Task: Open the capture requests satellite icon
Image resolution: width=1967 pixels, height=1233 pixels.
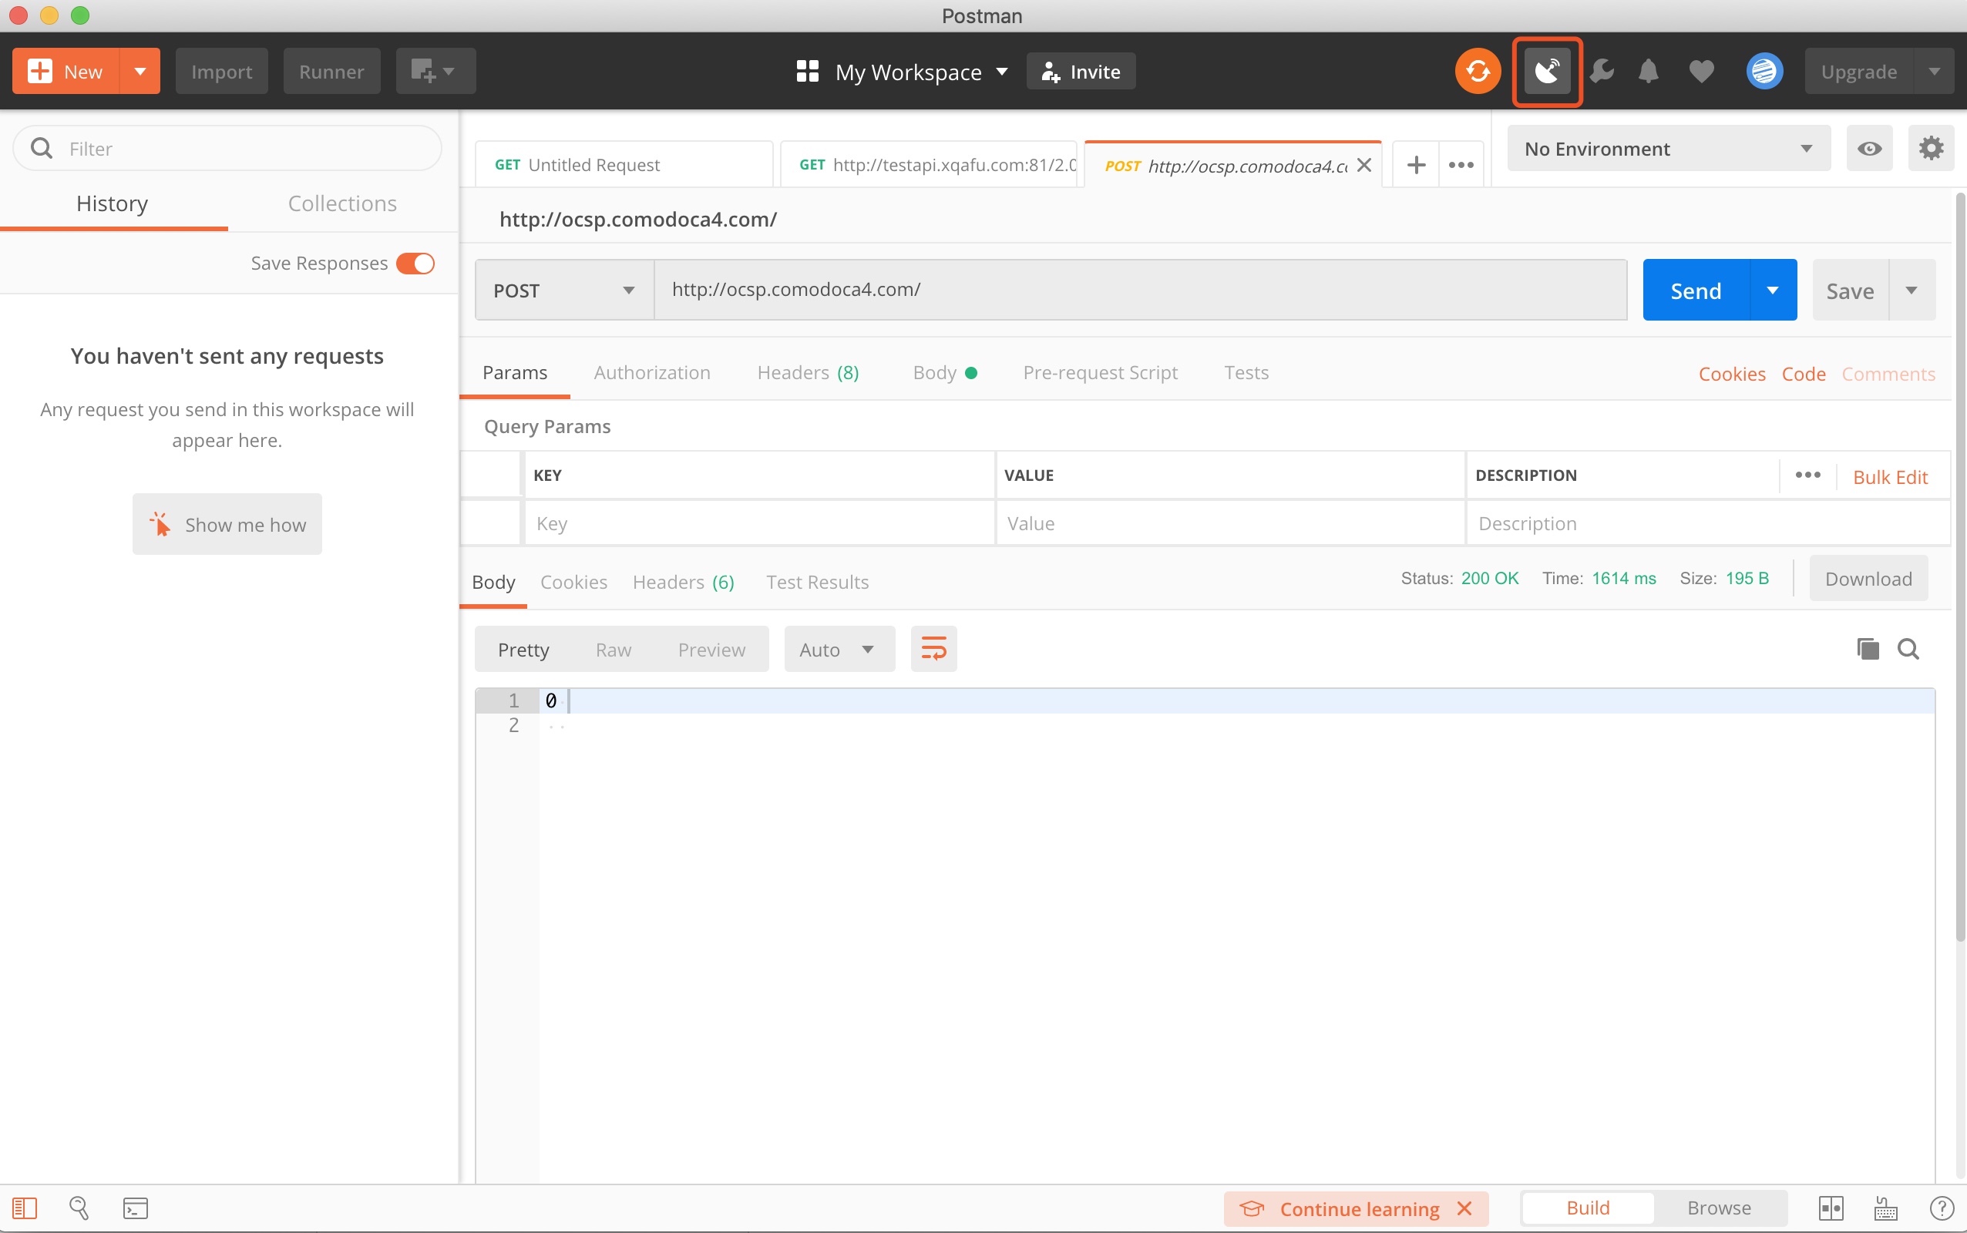Action: coord(1547,72)
